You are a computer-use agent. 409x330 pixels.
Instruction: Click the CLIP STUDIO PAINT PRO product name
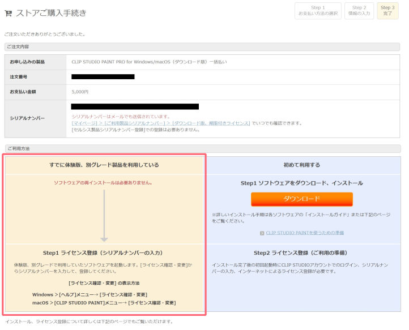point(149,62)
